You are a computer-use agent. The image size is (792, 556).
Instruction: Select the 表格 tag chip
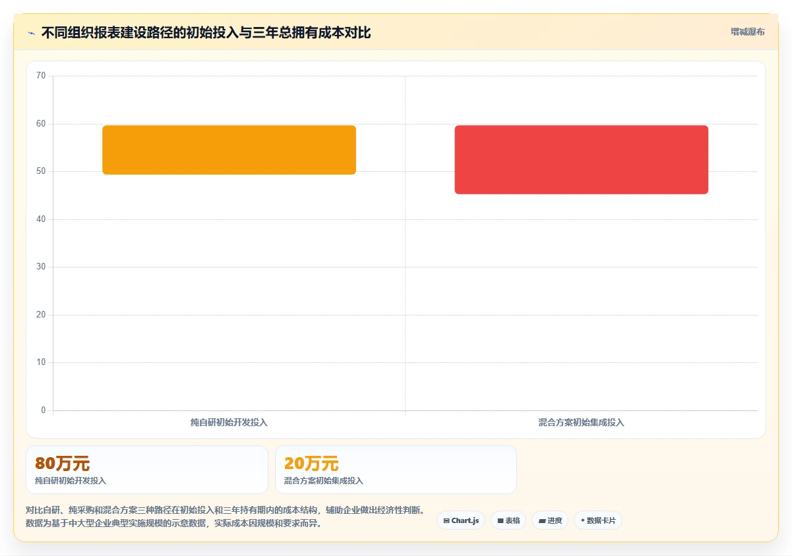click(508, 520)
